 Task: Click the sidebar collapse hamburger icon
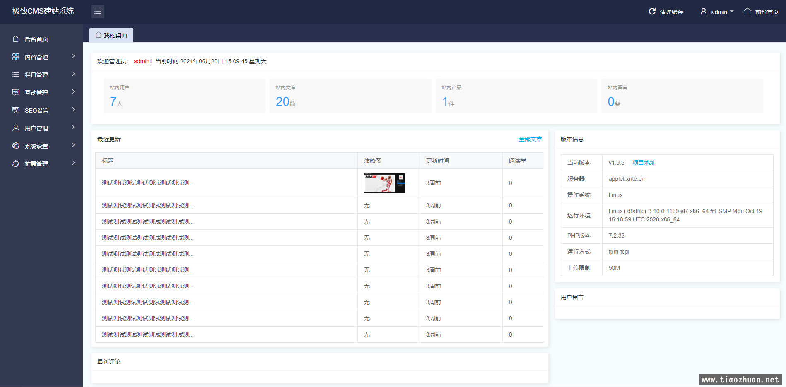[98, 12]
